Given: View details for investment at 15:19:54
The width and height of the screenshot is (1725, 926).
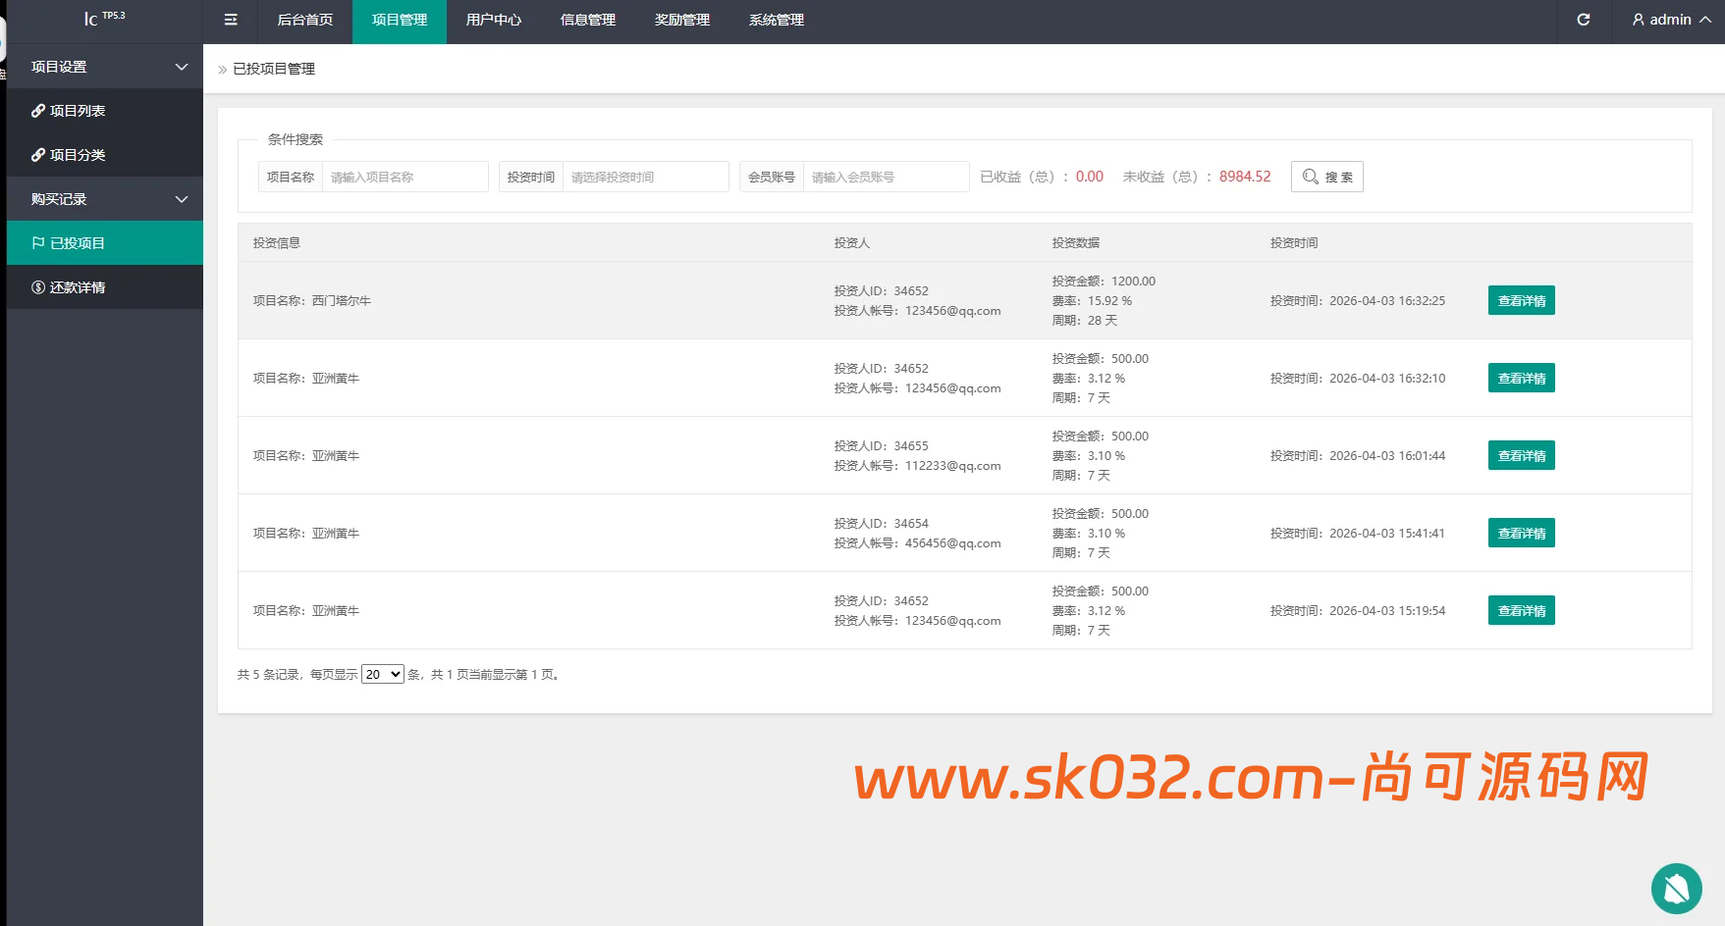Looking at the screenshot, I should pyautogui.click(x=1521, y=610).
